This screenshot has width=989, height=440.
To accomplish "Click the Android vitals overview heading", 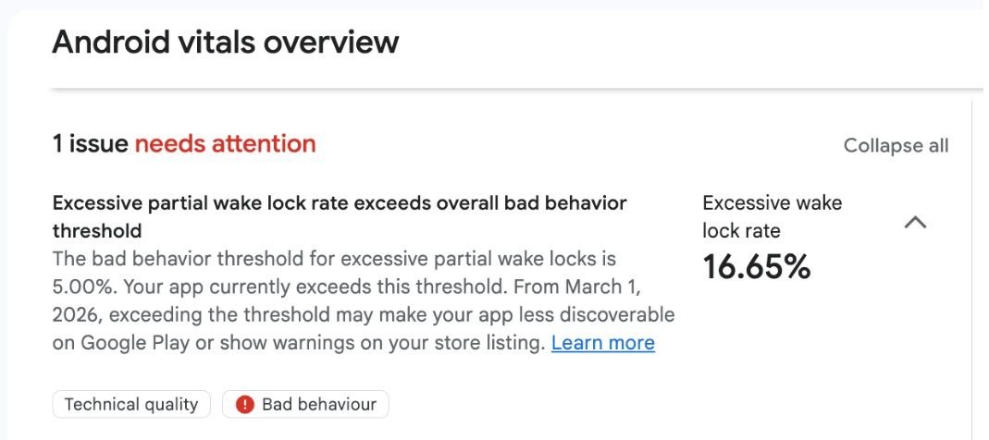I will [x=225, y=43].
